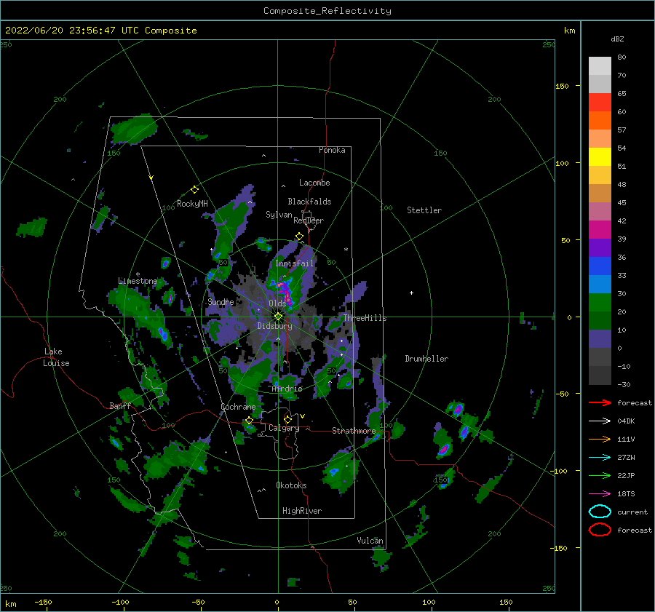This screenshot has height=612, width=655.
Task: Select the magenta 18TS arrow legend icon
Action: [x=600, y=494]
